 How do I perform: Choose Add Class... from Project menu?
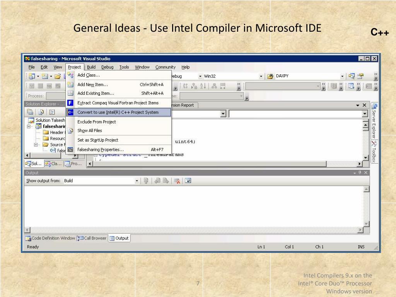click(119, 75)
